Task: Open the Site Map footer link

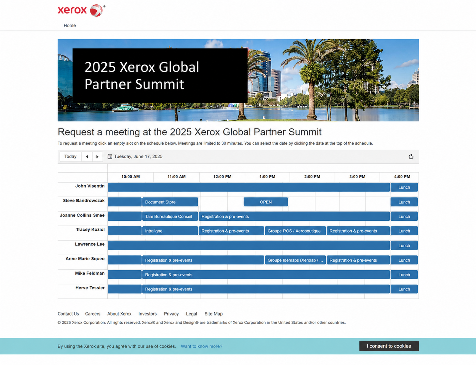Action: tap(214, 314)
